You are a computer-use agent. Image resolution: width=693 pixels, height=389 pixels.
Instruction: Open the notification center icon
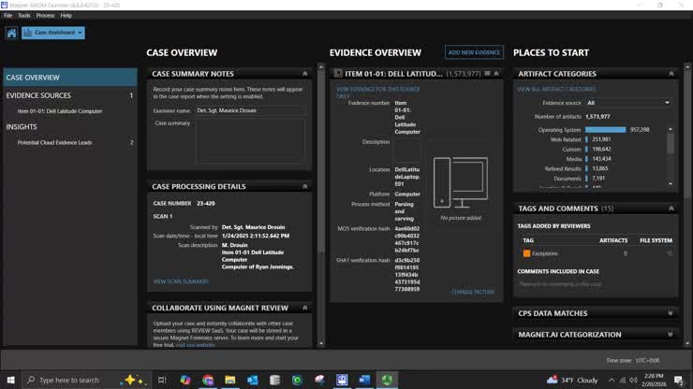[x=679, y=380]
